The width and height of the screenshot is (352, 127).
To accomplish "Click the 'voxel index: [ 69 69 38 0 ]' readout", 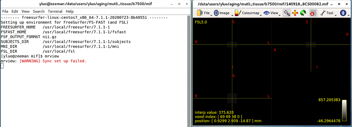I will [x=218, y=116].
